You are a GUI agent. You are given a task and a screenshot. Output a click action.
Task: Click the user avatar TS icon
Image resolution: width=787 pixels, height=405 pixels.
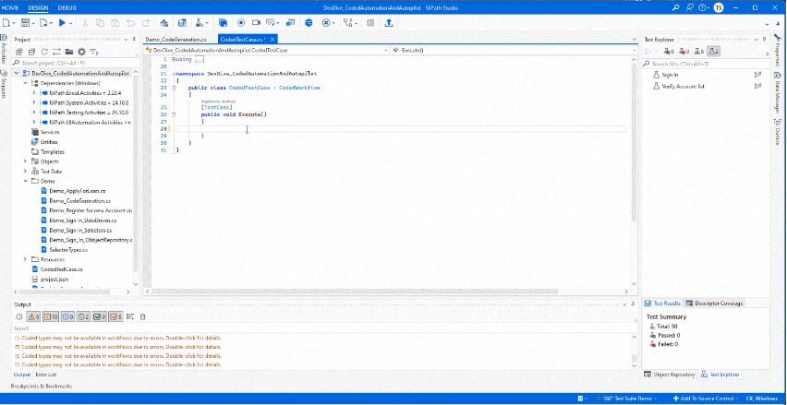[x=719, y=8]
